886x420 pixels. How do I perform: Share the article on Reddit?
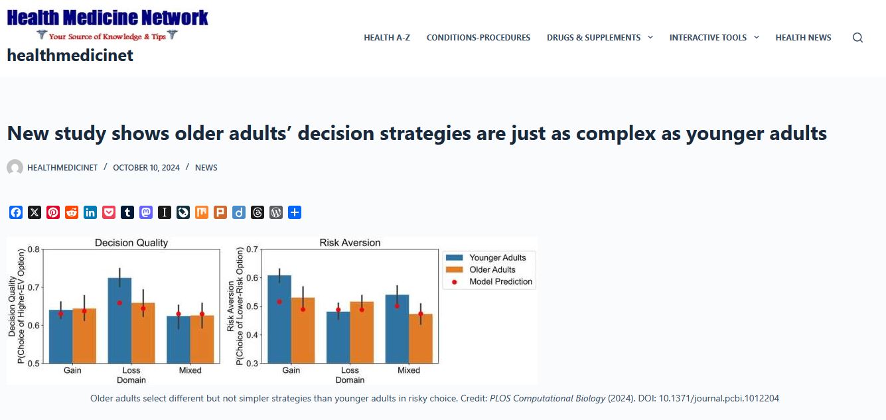[x=72, y=212]
